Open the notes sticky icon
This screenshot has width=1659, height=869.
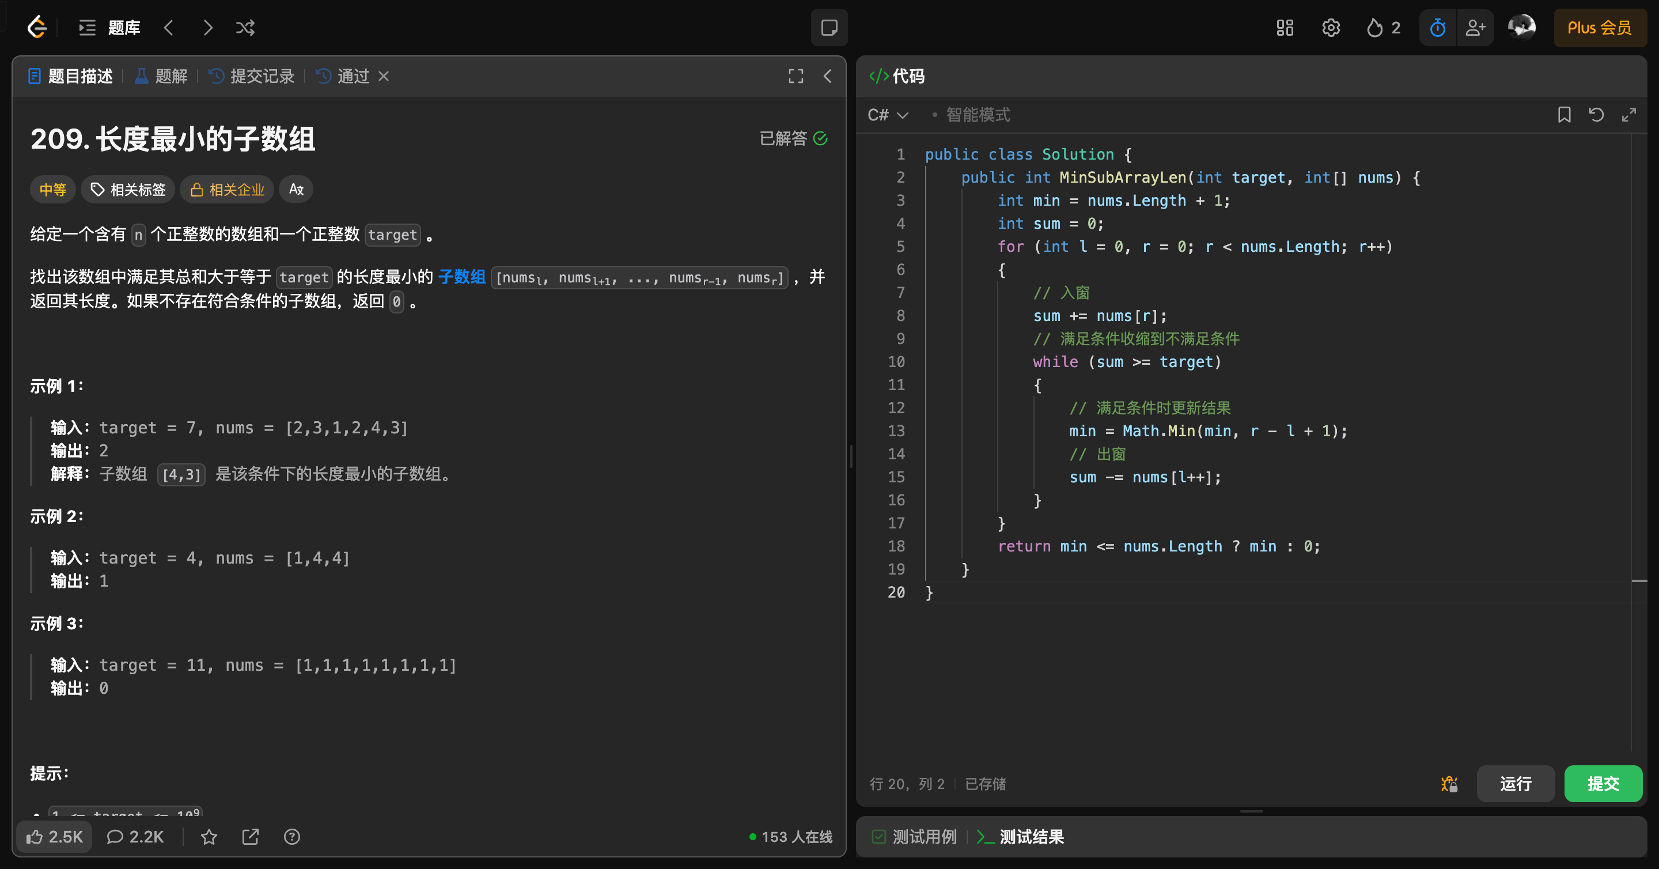coord(829,28)
